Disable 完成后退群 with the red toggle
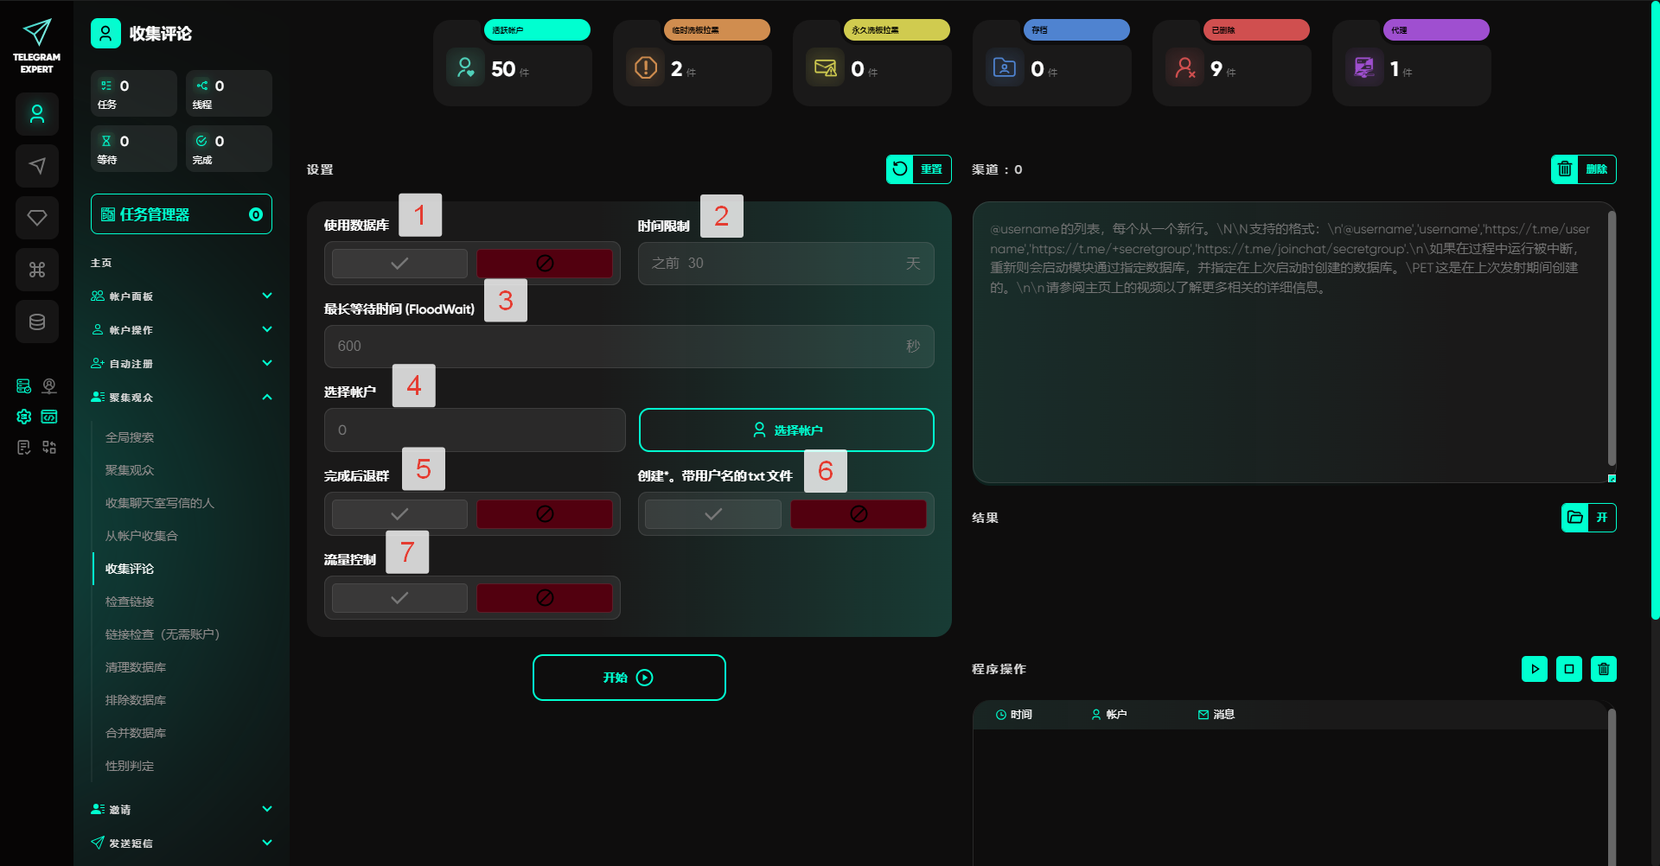Screen dimensions: 1660x866 coord(545,514)
